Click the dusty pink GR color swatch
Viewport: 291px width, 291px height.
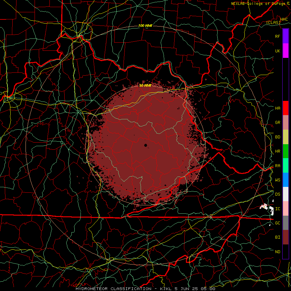[x=286, y=123]
